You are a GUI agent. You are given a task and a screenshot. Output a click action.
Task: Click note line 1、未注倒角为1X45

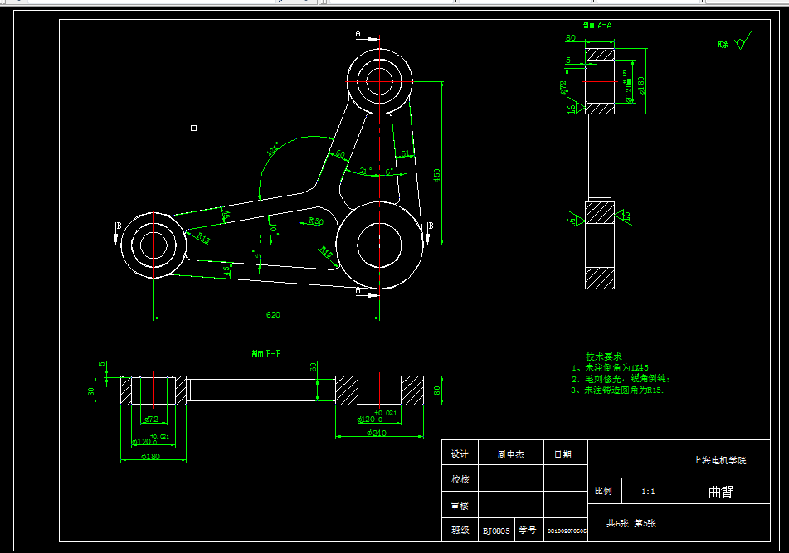pos(610,367)
